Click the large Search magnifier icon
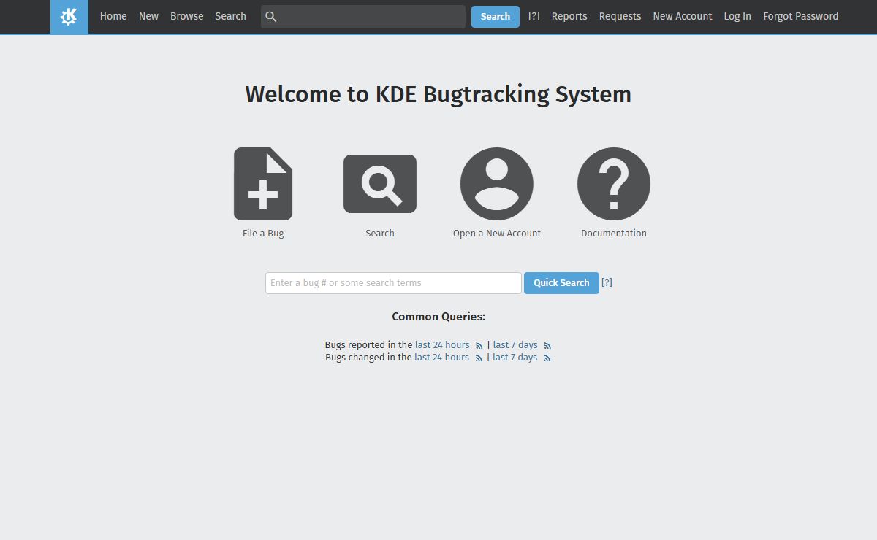This screenshot has width=877, height=540. (380, 184)
